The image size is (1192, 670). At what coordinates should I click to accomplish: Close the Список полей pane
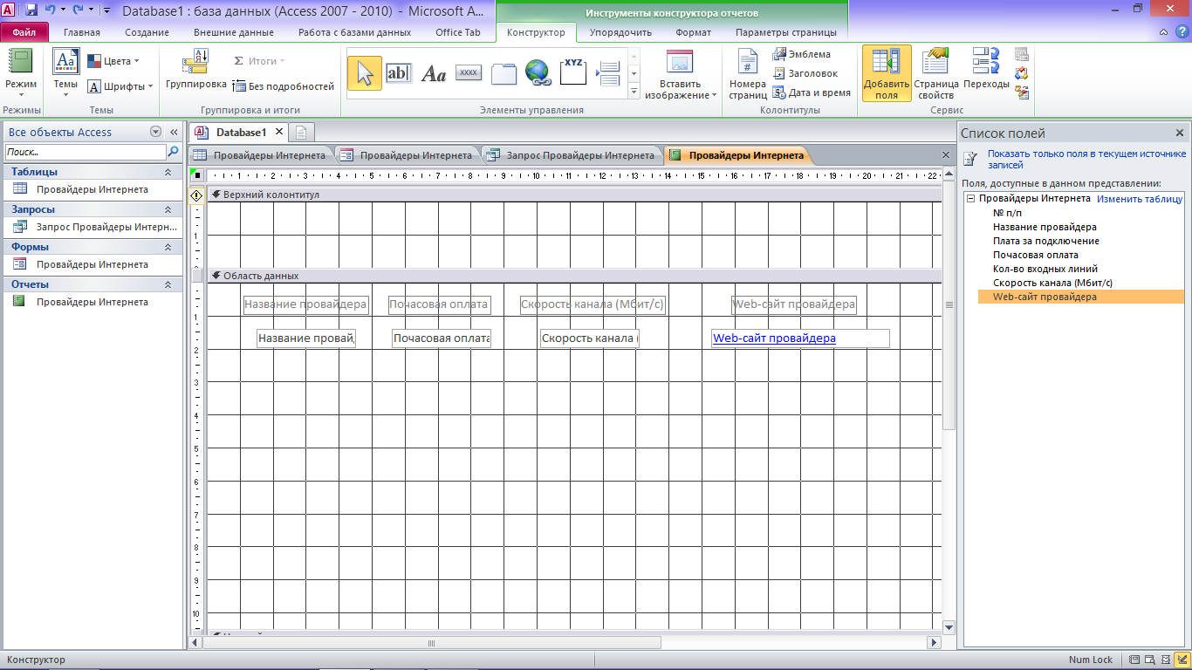click(x=1179, y=133)
